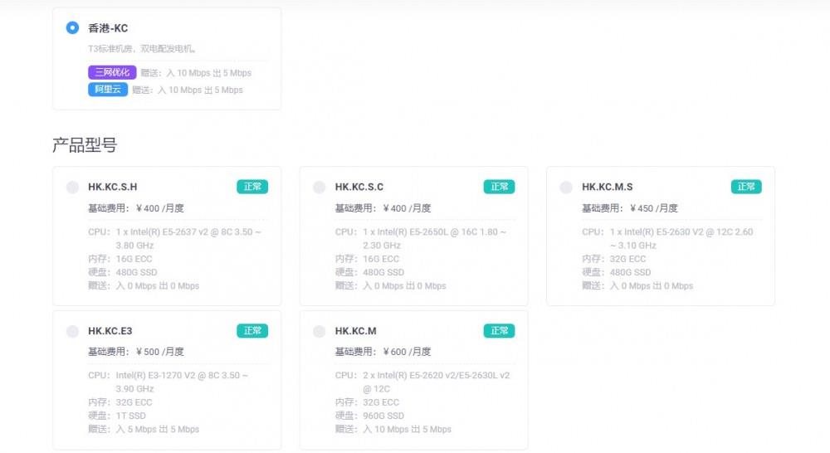This screenshot has width=830, height=453.
Task: Click the 产品型号 section heading
Action: point(85,145)
